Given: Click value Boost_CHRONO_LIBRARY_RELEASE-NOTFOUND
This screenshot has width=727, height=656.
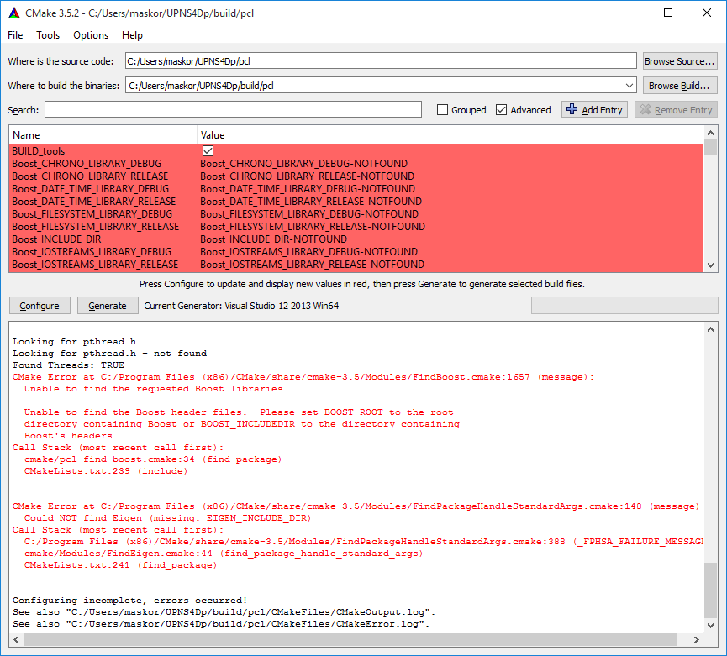Looking at the screenshot, I should (x=308, y=176).
